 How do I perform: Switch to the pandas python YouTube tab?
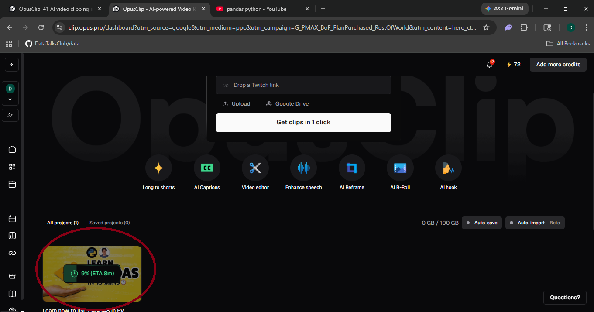click(262, 9)
